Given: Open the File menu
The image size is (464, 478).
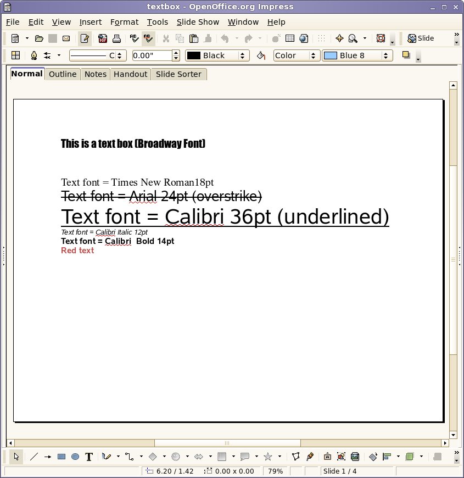Looking at the screenshot, I should [x=13, y=22].
